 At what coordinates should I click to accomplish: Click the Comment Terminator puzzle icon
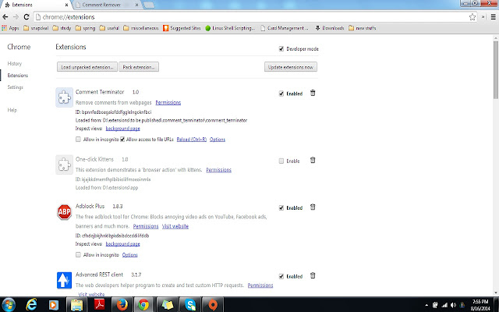pyautogui.click(x=64, y=97)
